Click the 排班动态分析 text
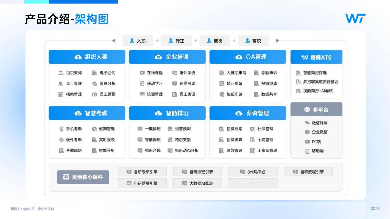 [187, 151]
